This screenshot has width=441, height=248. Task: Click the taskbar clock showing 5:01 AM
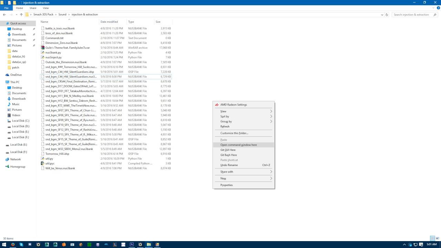(x=431, y=244)
